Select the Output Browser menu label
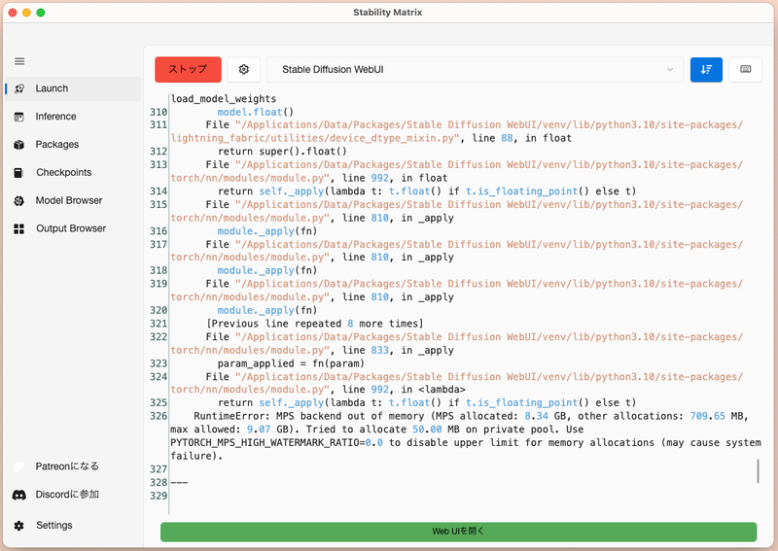 point(71,228)
